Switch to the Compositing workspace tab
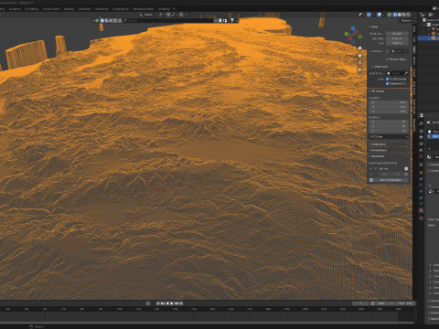 click(121, 9)
